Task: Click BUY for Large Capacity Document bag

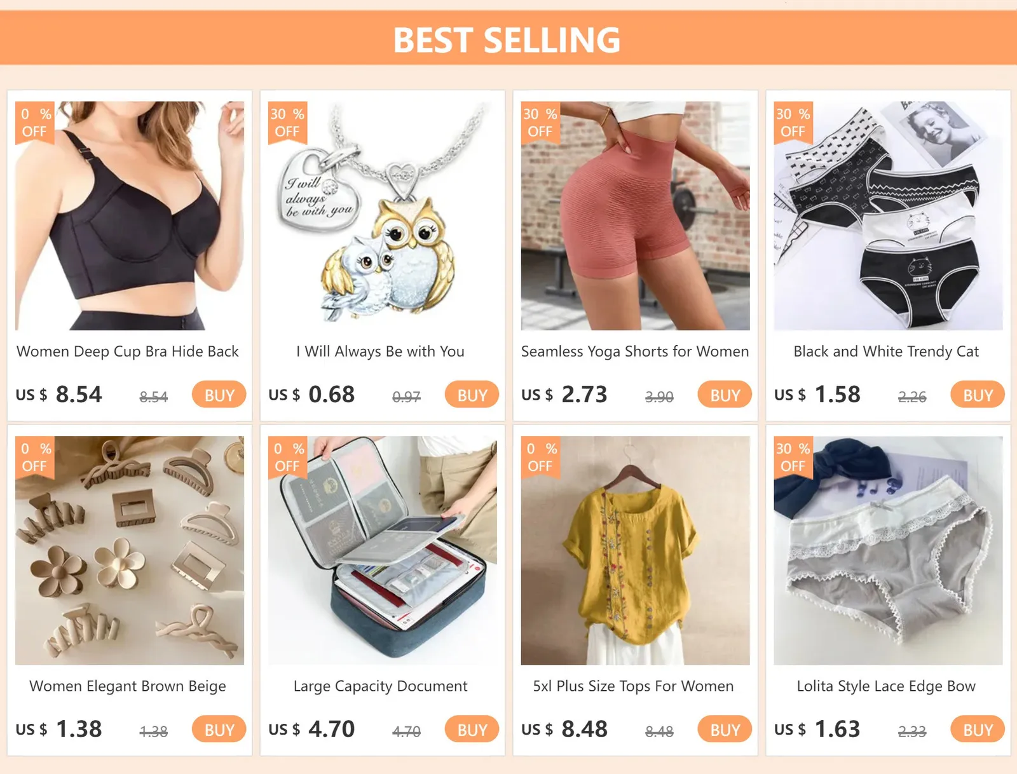Action: pyautogui.click(x=472, y=730)
